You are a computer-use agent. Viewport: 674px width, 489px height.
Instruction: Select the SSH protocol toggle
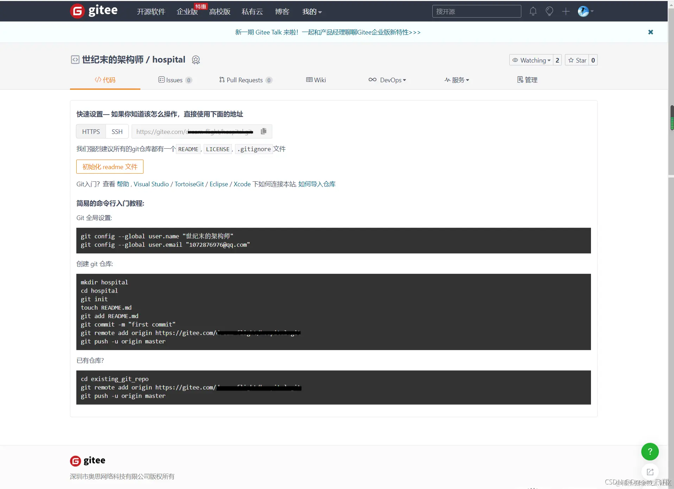click(117, 131)
